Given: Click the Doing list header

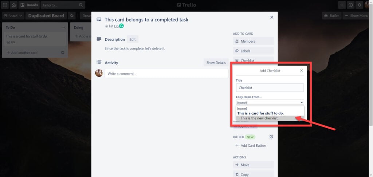Looking at the screenshot, I should coord(79,27).
